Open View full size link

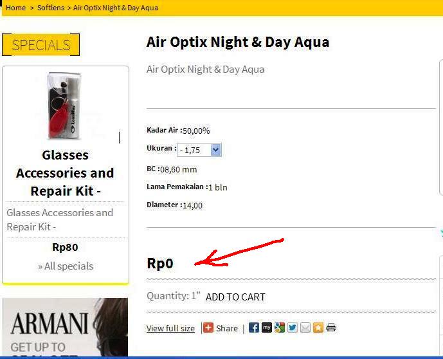170,328
